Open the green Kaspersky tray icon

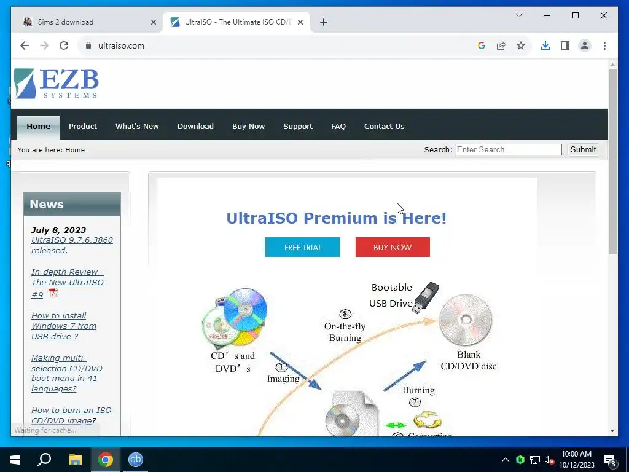point(520,460)
